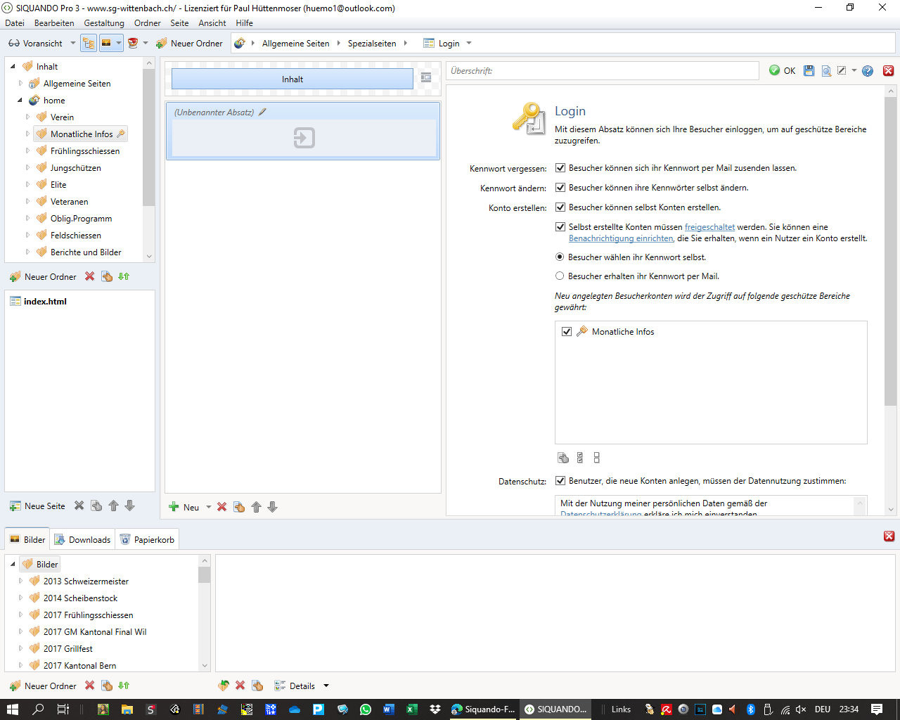Viewport: 900px width, 720px height.
Task: Click the Neuer Ordner button in the top toolbar
Action: 189,43
